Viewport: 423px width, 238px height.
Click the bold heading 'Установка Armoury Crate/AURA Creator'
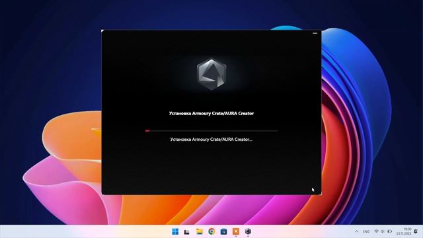(x=211, y=113)
